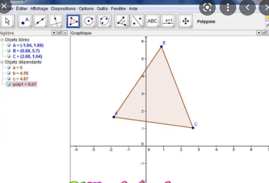Select the Angle measurement tool
The height and width of the screenshot is (183, 269).
pyautogui.click(x=121, y=21)
